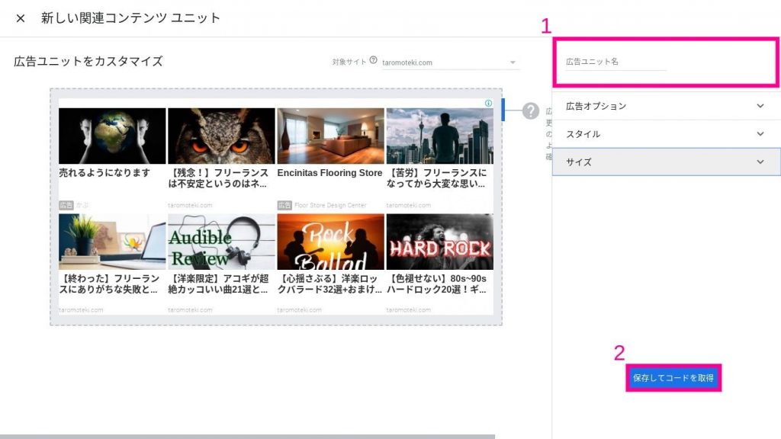Expand the スタイル section
781x439 pixels.
666,134
